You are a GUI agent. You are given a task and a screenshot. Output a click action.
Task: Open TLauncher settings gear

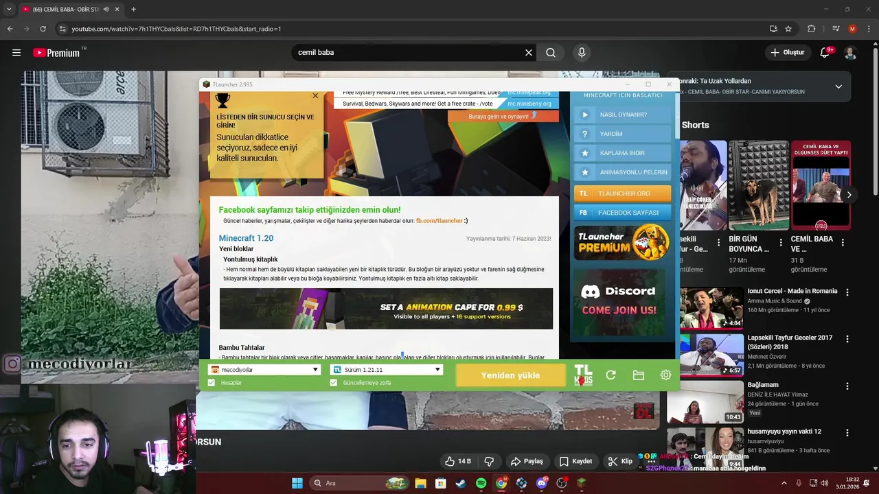(x=665, y=375)
